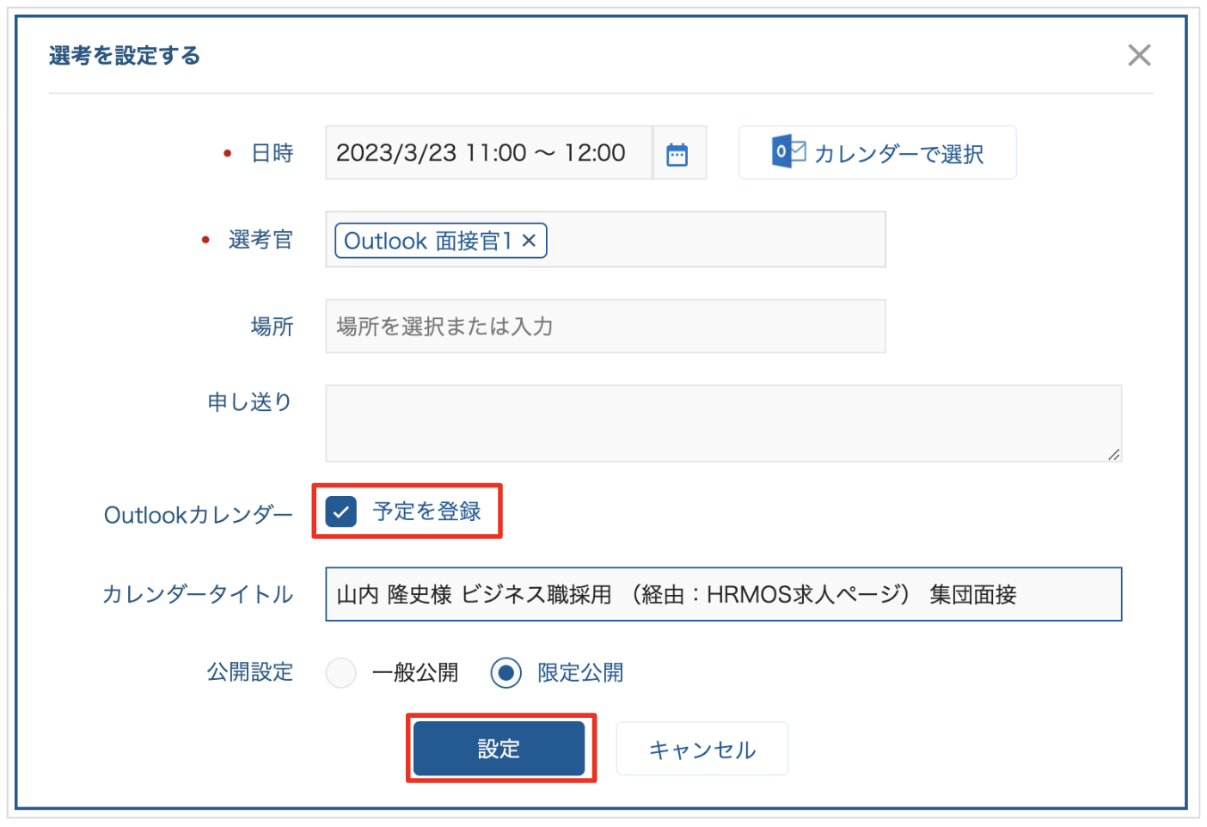The height and width of the screenshot is (827, 1207).
Task: Focus the 申し送り text area
Action: coord(722,423)
